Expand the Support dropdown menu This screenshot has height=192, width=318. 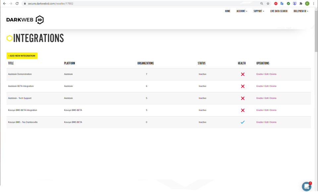point(259,11)
